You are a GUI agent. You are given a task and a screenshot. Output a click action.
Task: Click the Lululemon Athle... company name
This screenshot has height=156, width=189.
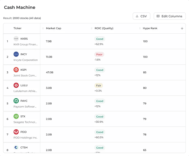(25, 91)
